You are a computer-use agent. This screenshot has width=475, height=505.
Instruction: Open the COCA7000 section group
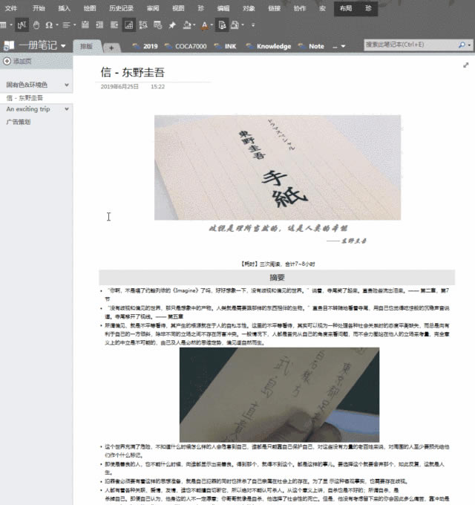[186, 46]
